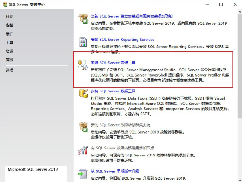Open 安装 SQL Server 管理工具 link
Image resolution: width=242 pixels, height=182 pixels.
coord(113,63)
